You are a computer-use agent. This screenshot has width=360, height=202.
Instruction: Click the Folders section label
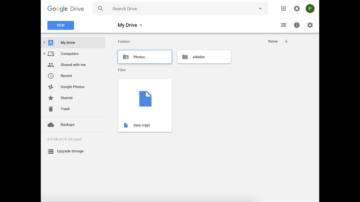pyautogui.click(x=124, y=42)
